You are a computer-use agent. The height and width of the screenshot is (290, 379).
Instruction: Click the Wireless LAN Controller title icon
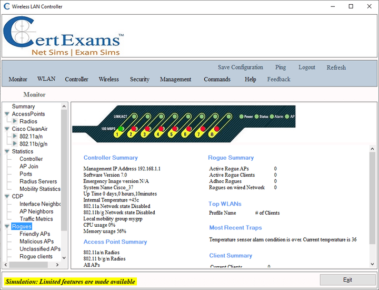7,6
